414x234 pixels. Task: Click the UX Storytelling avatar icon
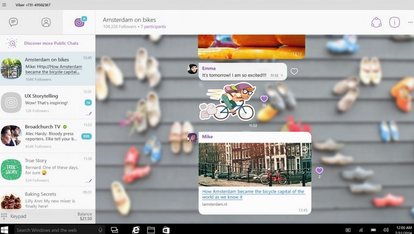pos(11,102)
